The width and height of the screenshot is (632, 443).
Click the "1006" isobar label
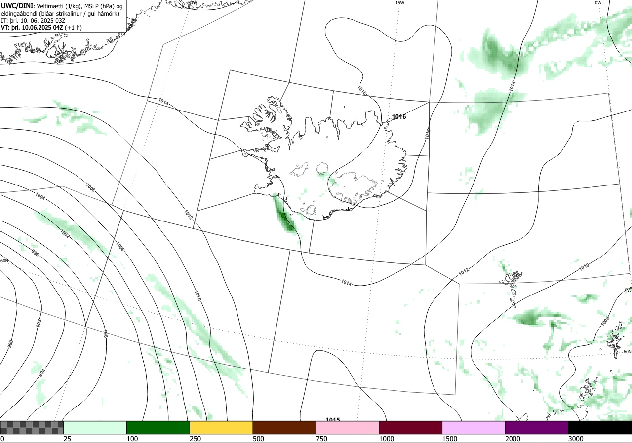[x=120, y=246]
